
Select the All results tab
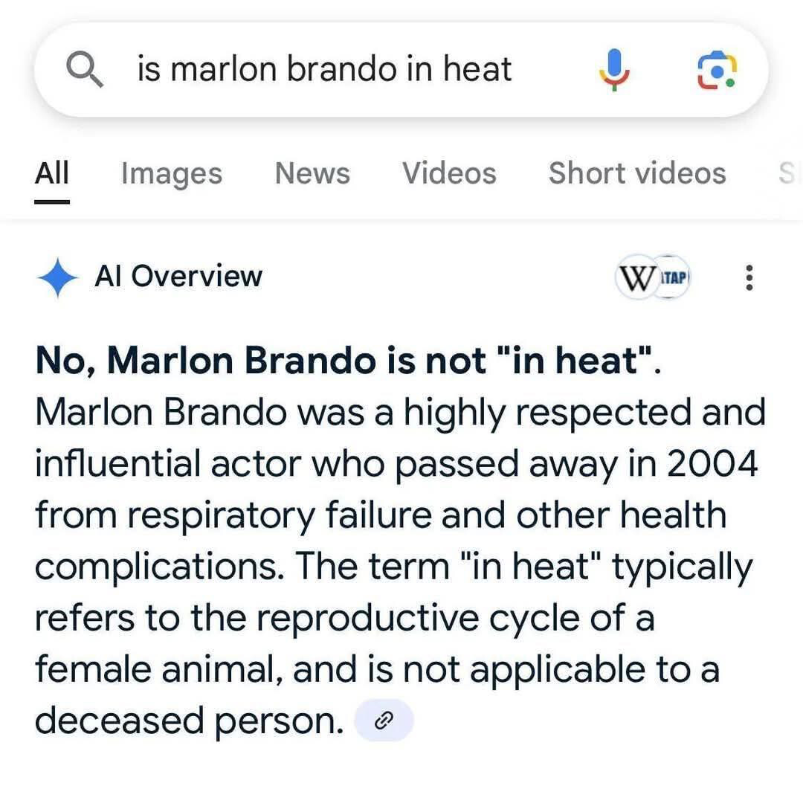coord(52,173)
